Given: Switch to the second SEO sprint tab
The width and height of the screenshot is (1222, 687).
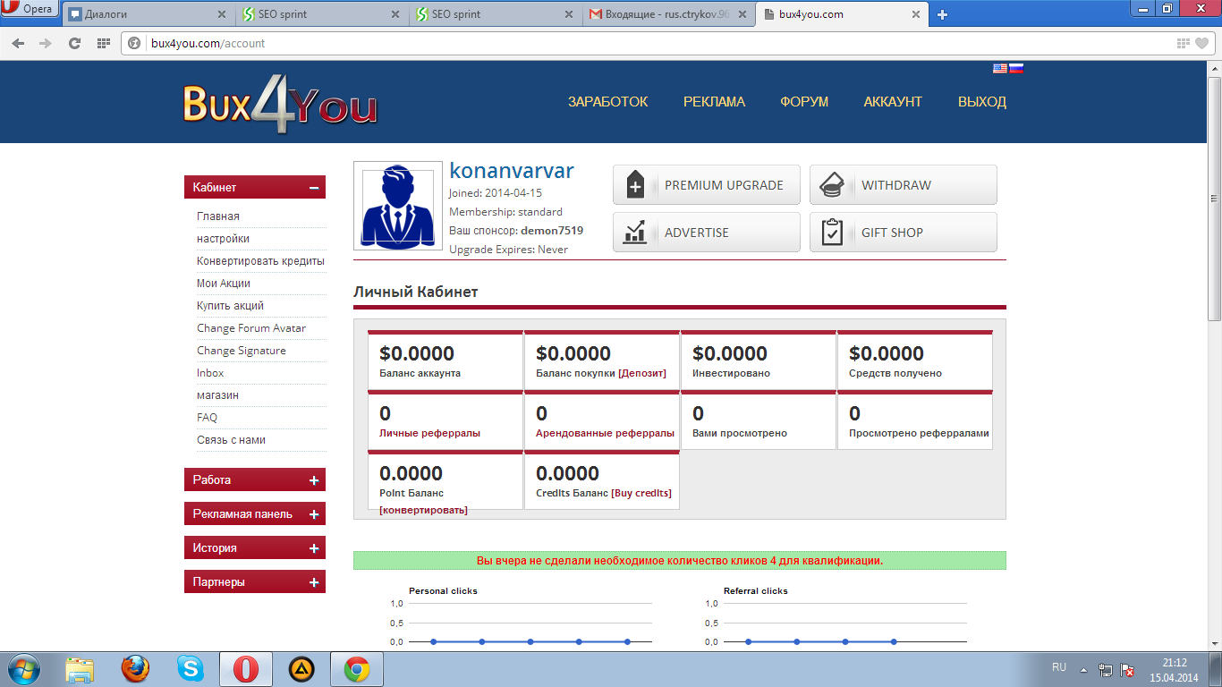Looking at the screenshot, I should pos(494,14).
